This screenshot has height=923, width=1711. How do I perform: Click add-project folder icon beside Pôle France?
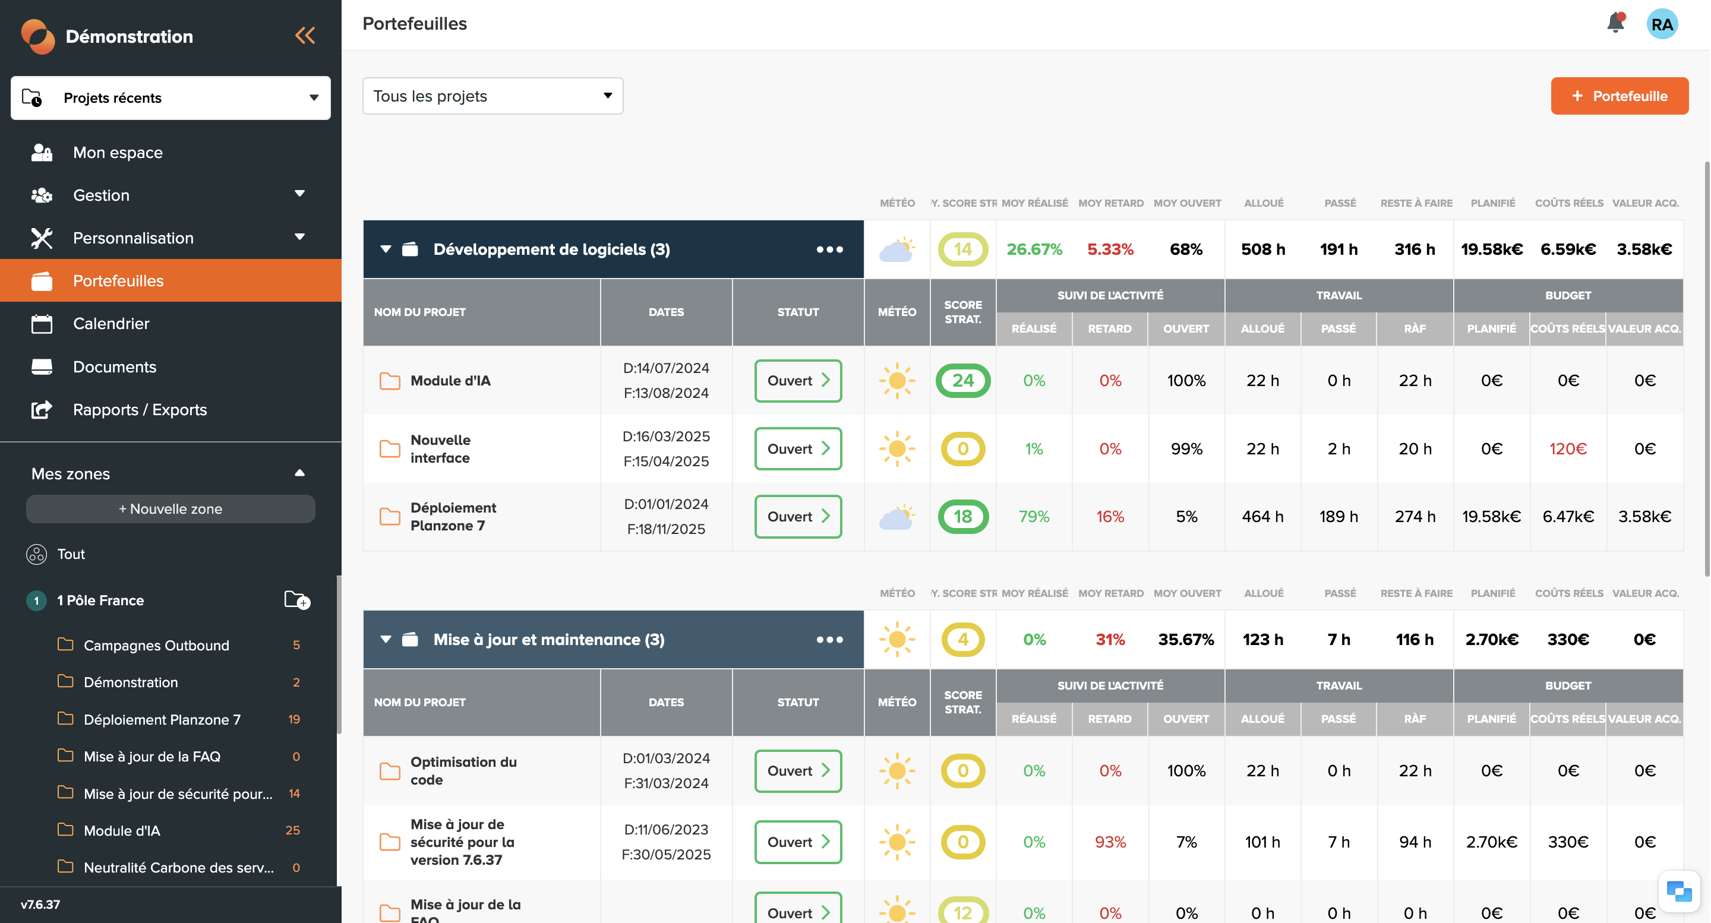click(x=297, y=600)
